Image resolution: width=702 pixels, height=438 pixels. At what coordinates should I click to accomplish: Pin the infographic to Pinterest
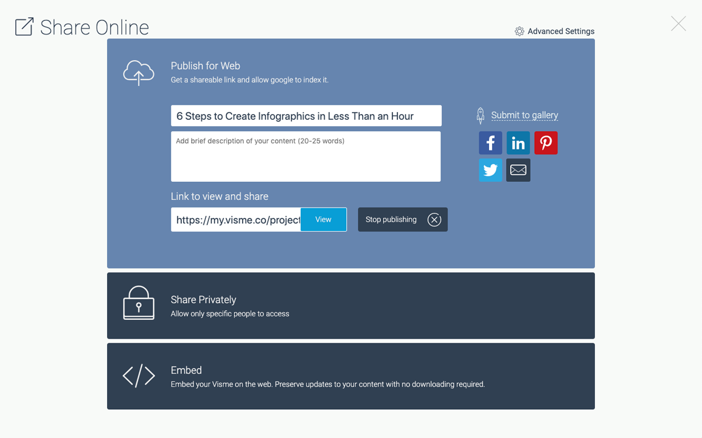[546, 143]
